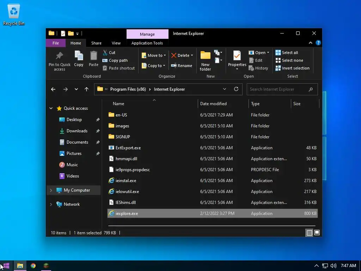Image resolution: width=361 pixels, height=271 pixels.
Task: Switch to details view in status bar
Action: (x=309, y=233)
